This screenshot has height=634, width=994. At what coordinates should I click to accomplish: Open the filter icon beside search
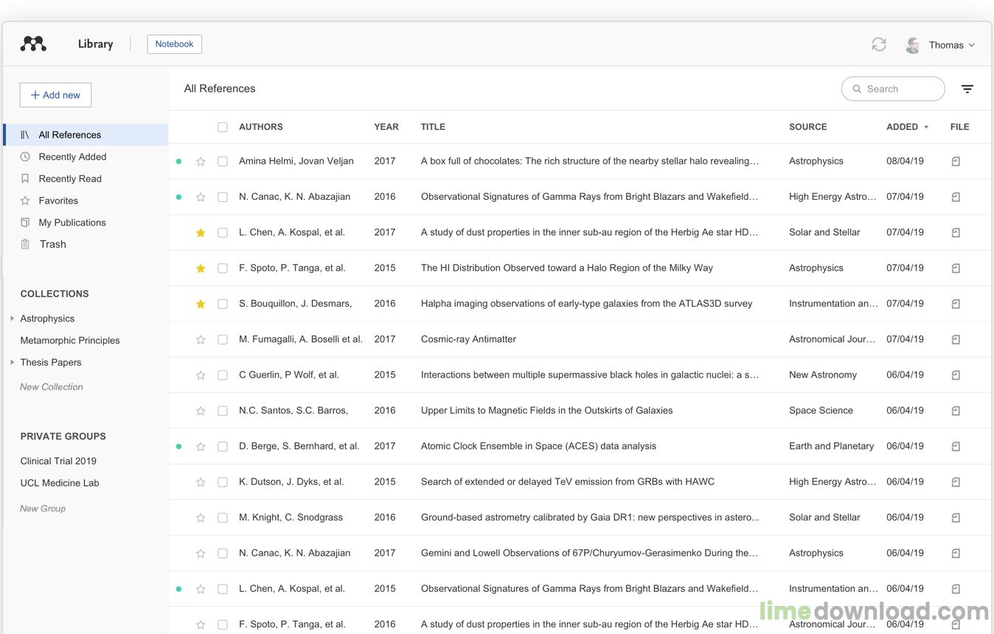967,88
